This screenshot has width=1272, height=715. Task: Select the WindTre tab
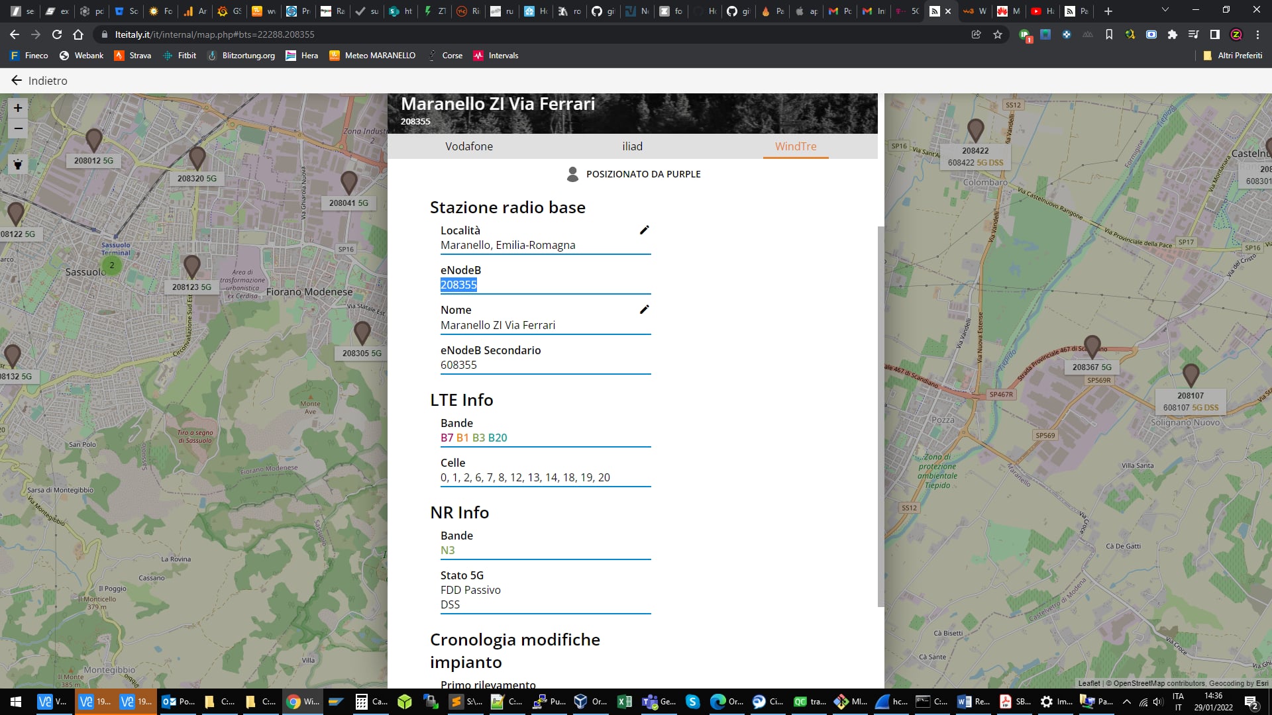pos(795,146)
